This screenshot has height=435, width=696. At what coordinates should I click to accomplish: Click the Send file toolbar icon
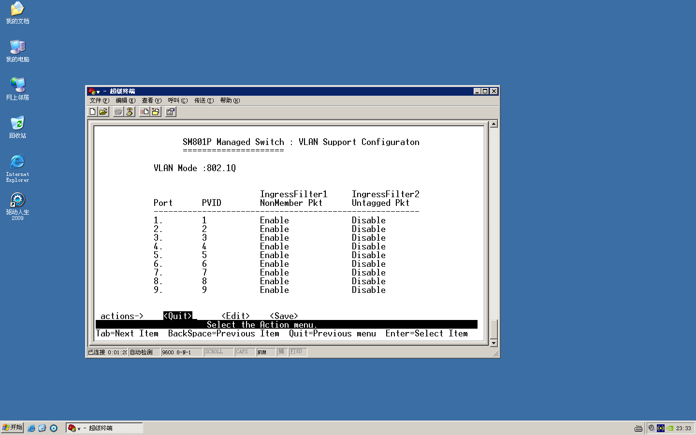pyautogui.click(x=145, y=112)
